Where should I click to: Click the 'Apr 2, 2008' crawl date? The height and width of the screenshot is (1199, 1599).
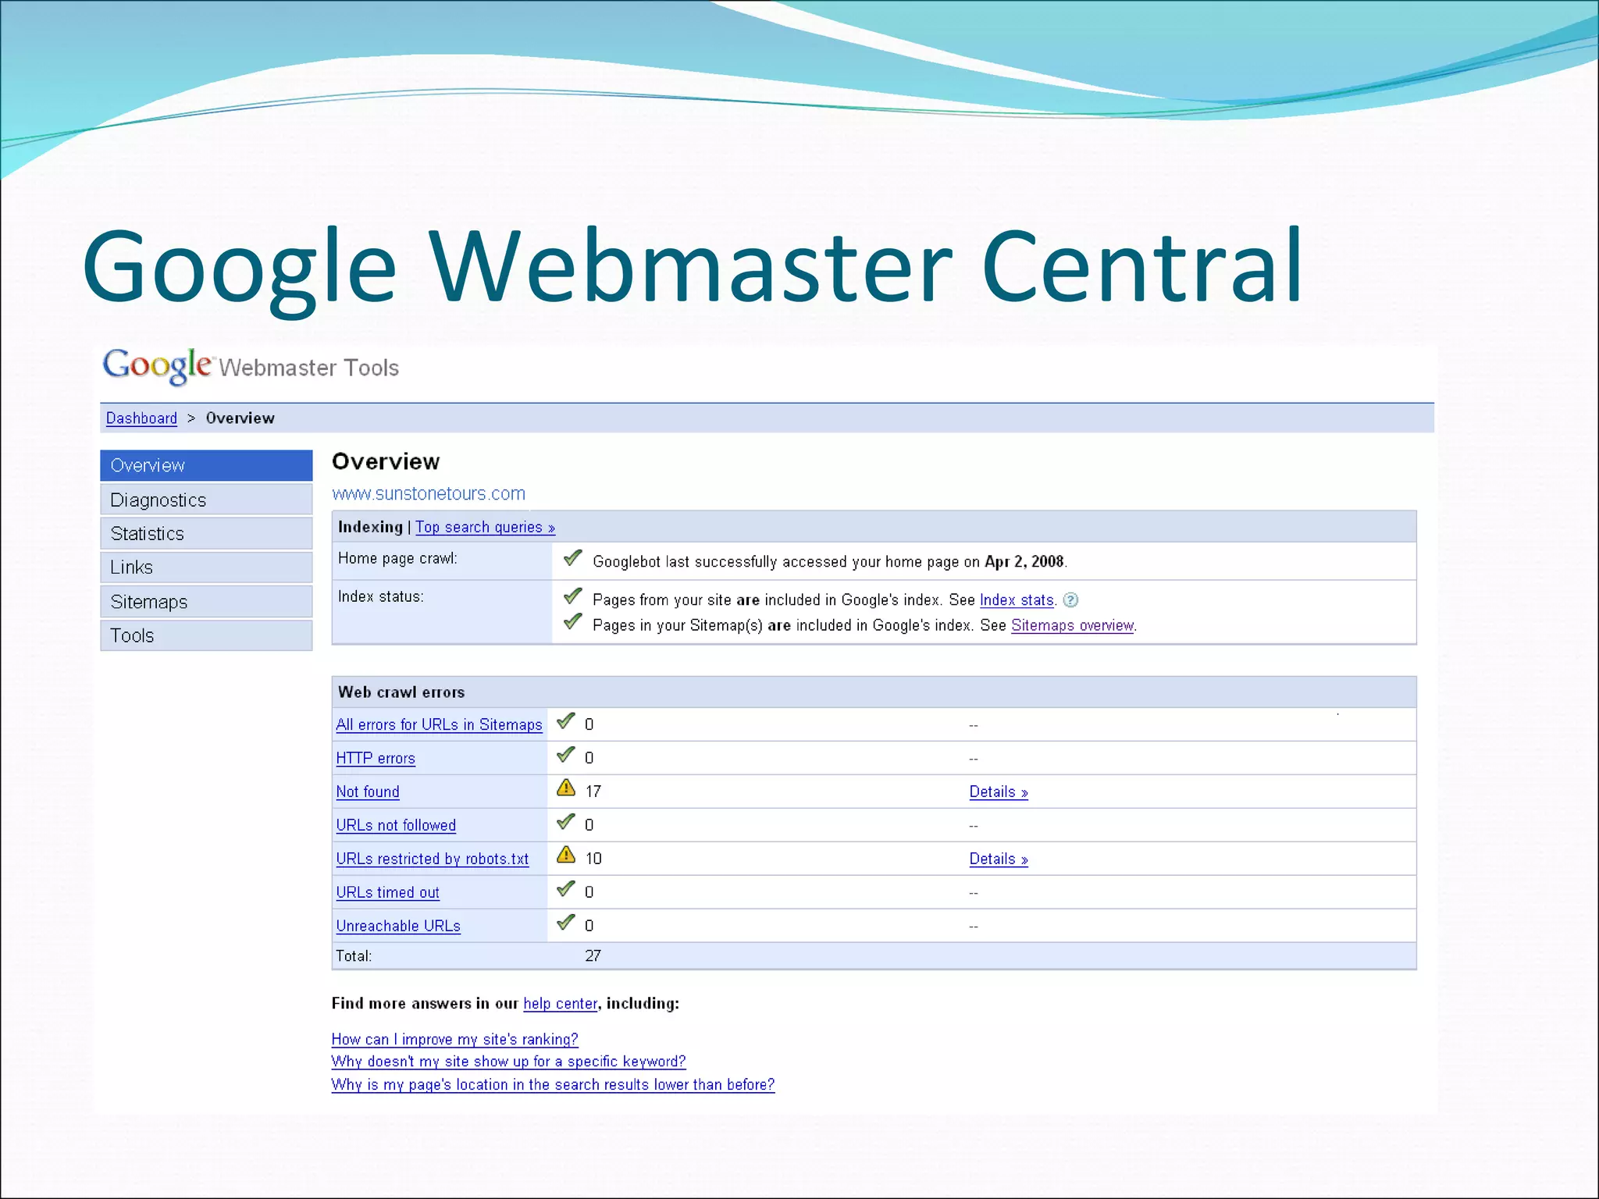(x=1024, y=562)
